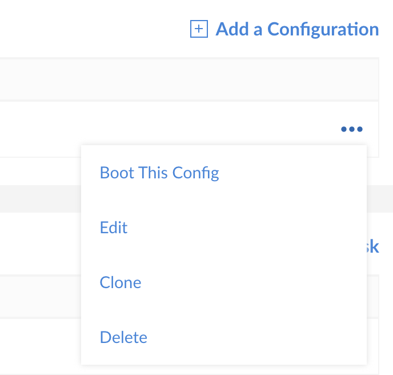Click empty white area left of Add a Configuration
The width and height of the screenshot is (393, 375).
86,29
